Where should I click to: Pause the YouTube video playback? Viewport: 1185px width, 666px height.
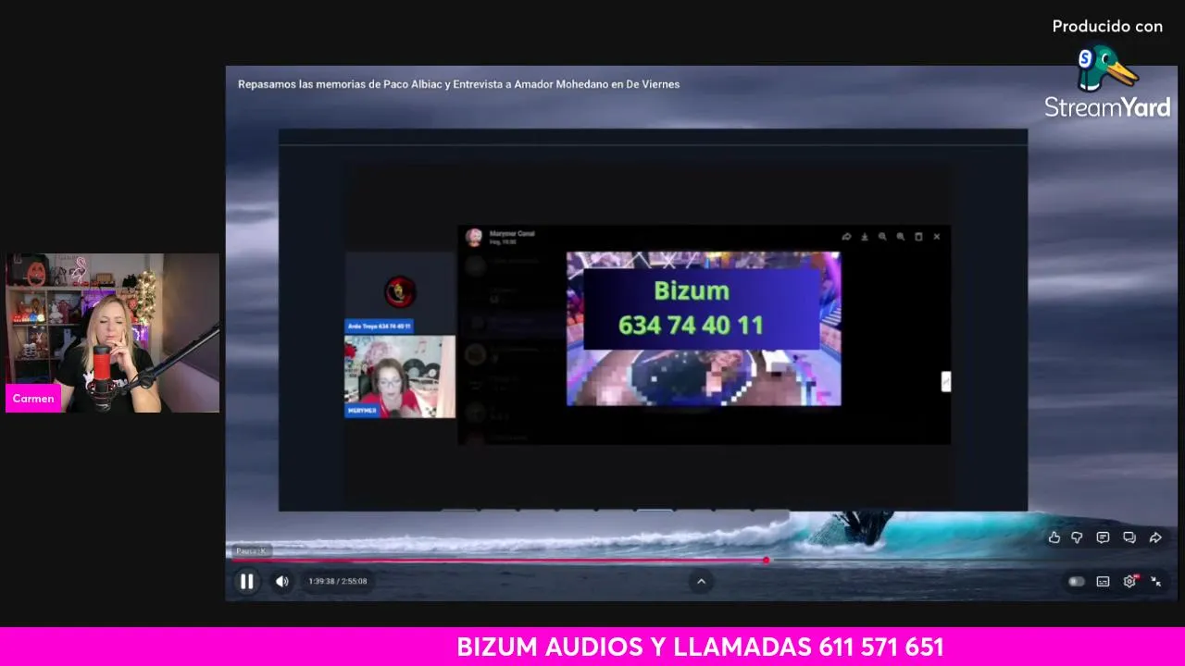(x=247, y=582)
